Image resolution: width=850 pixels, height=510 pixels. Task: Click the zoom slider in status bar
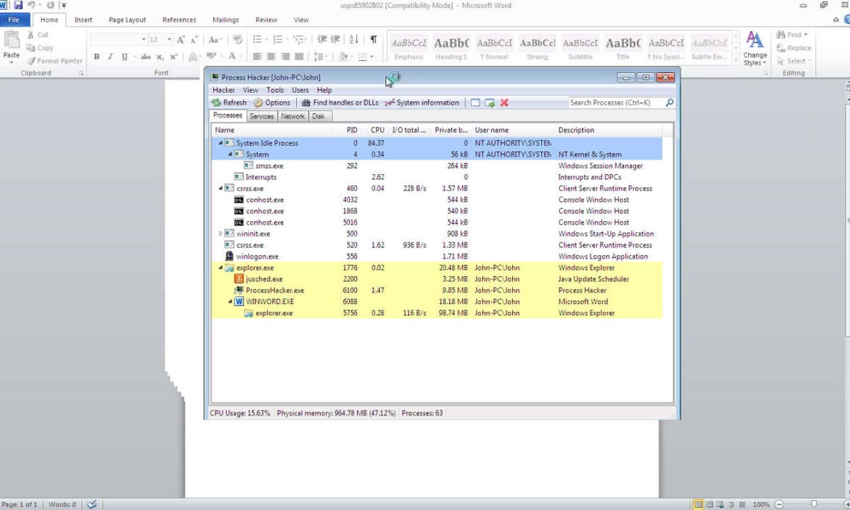tap(813, 504)
